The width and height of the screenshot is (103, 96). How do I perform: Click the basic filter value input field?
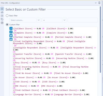point(83,20)
